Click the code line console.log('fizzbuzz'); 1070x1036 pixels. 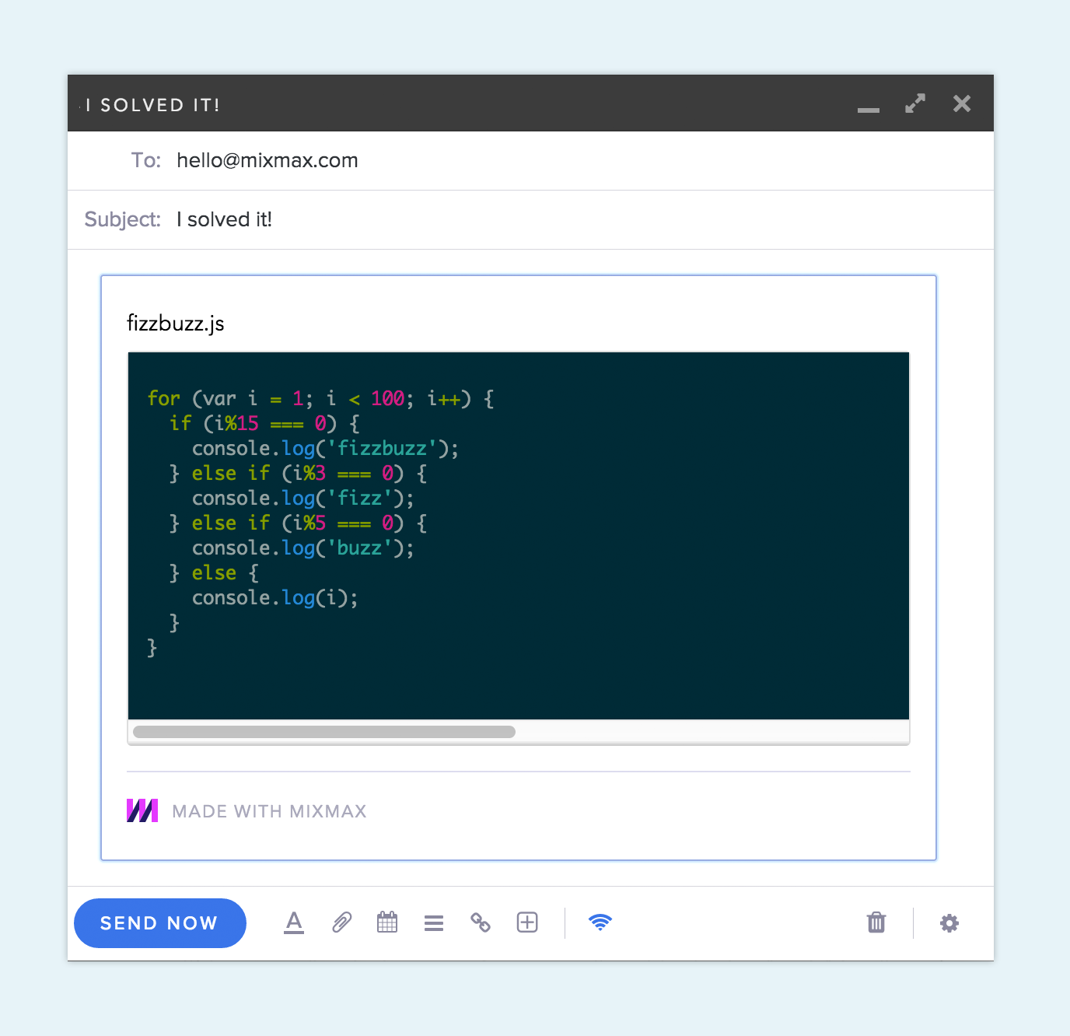tap(325, 449)
